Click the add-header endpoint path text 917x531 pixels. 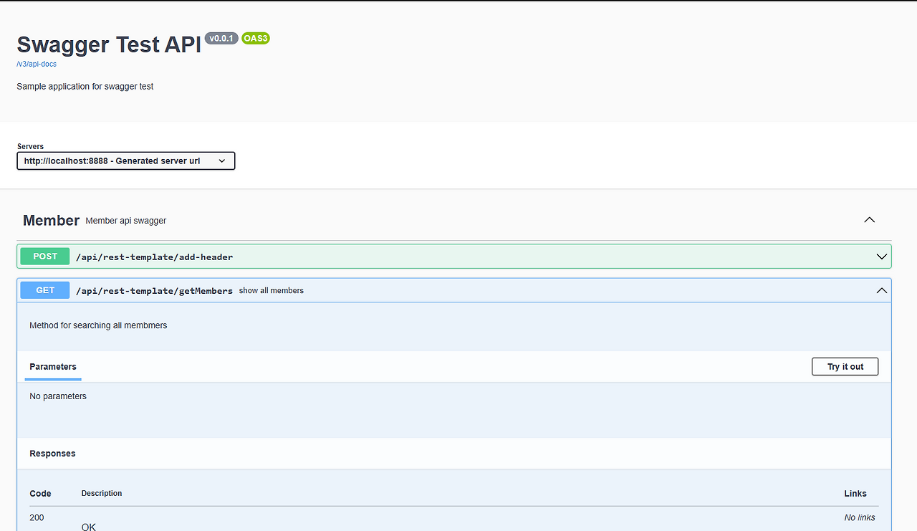[x=154, y=257]
